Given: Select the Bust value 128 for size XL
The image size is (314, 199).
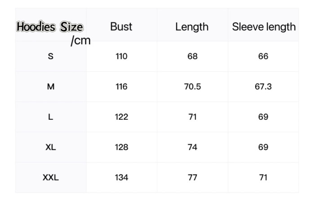Looking at the screenshot, I should pyautogui.click(x=121, y=147).
